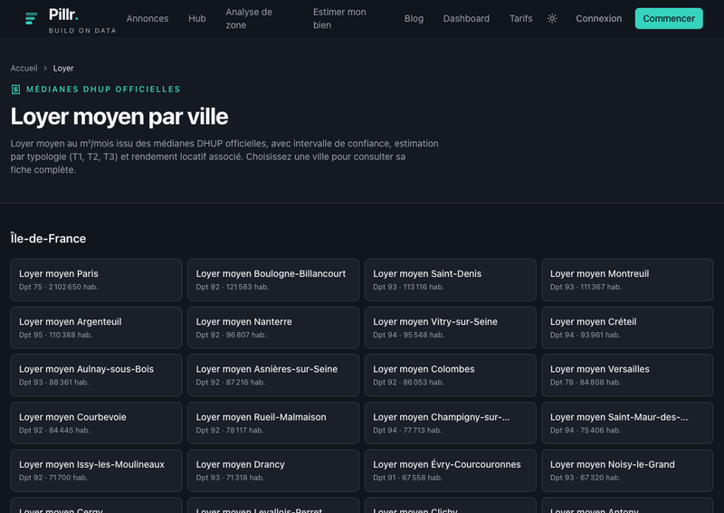The image size is (724, 513).
Task: Open Loyer moyen Courbevoie card
Action: [x=96, y=423]
